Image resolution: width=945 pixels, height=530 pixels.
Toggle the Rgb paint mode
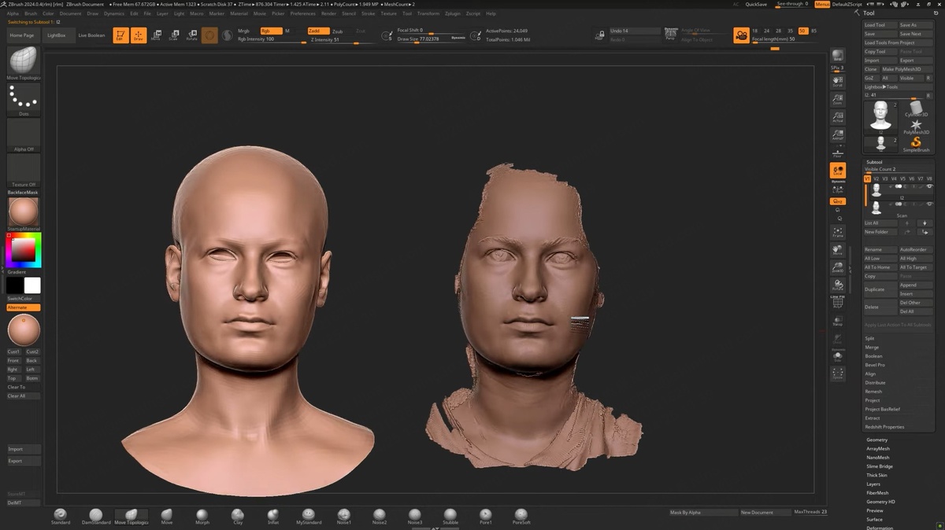[x=270, y=31]
